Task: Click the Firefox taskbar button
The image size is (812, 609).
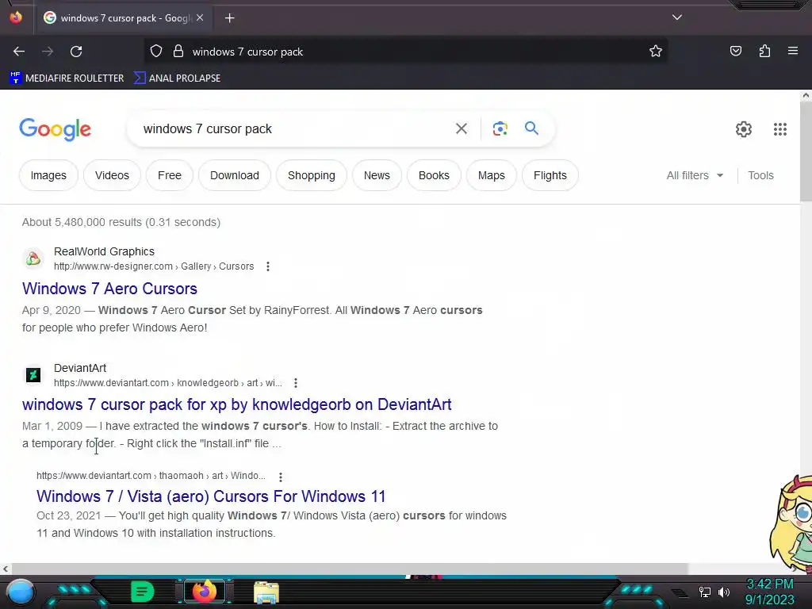Action: click(205, 592)
